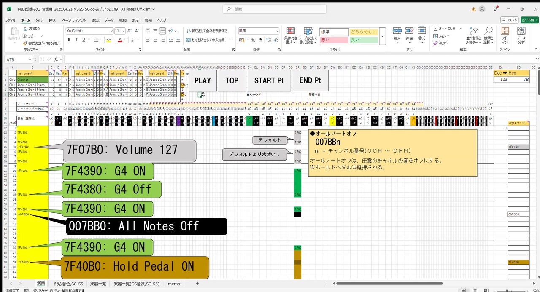Select the 悪い red cell style
Viewport: 540px width, 292px height.
click(334, 40)
